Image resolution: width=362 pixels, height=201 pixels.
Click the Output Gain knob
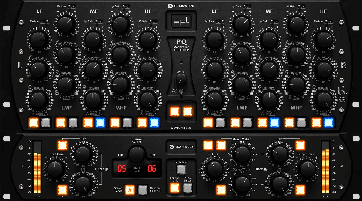[x=308, y=169]
